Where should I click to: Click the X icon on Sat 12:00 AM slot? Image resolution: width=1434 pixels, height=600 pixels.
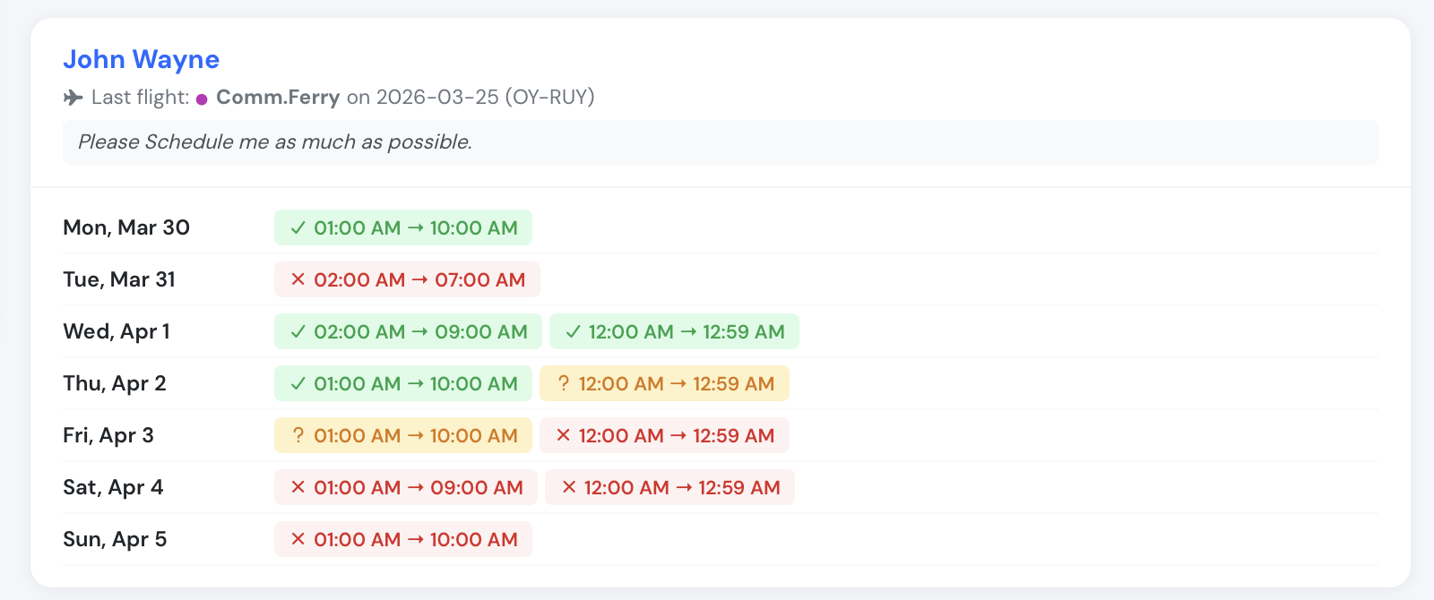tap(568, 487)
